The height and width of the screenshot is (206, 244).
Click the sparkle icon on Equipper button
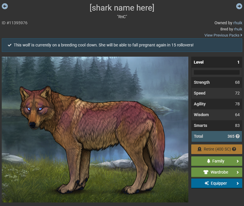click(x=206, y=183)
